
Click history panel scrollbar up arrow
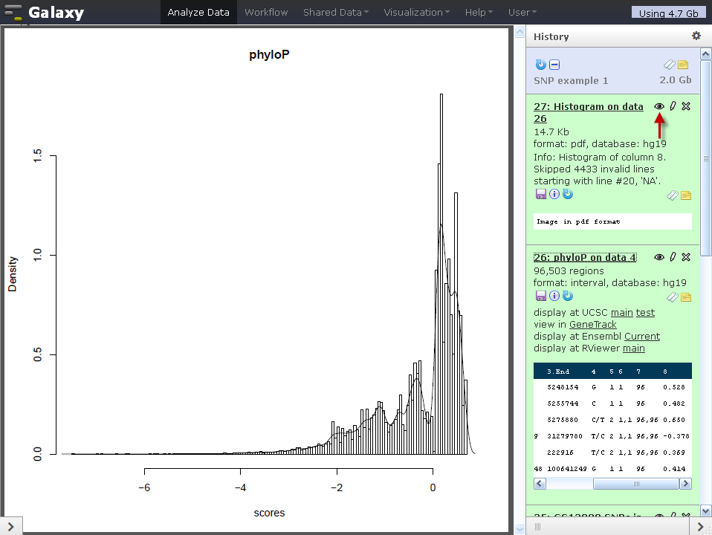point(705,54)
